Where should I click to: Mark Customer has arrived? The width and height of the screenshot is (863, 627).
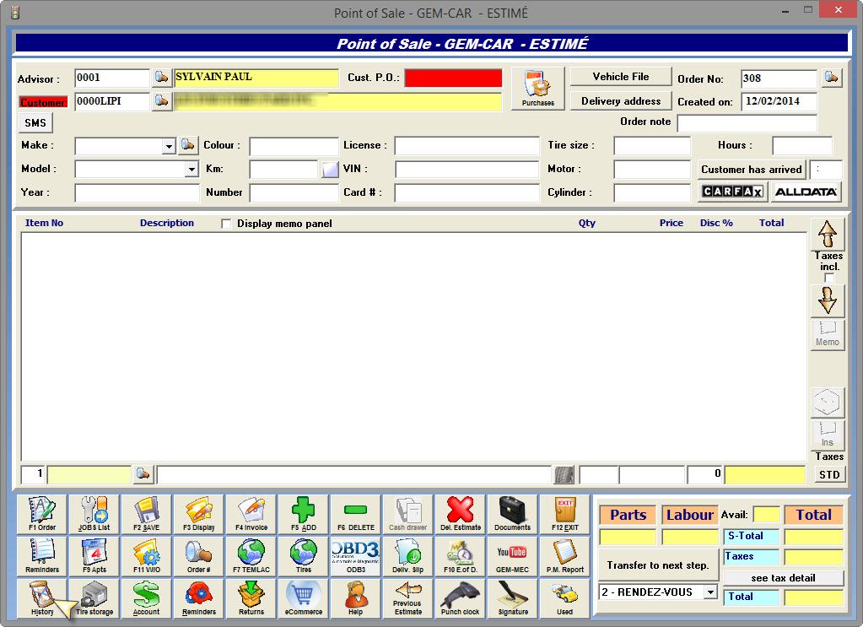point(752,170)
